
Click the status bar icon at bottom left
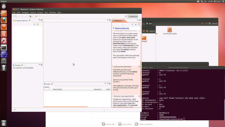coord(15,110)
